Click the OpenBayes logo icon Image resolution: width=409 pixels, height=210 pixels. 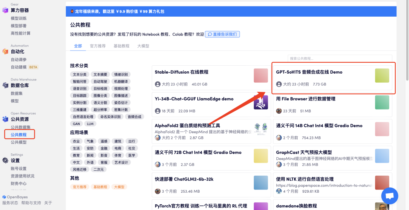tap(4, 197)
